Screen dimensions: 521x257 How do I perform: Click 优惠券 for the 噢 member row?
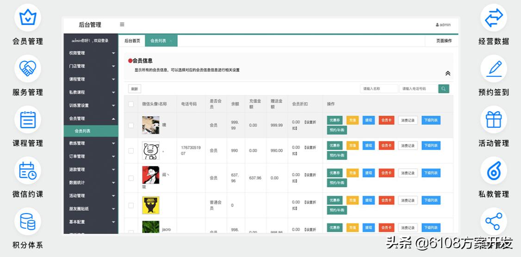point(335,120)
